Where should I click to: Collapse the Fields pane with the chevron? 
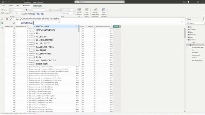(x=203, y=19)
